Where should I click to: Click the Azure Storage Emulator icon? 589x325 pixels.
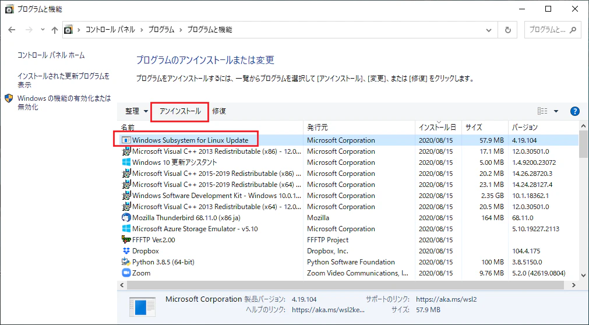pyautogui.click(x=126, y=229)
